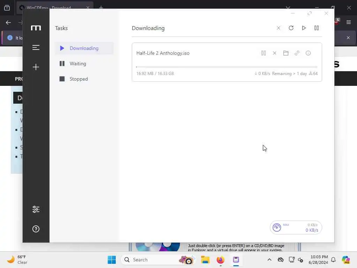This screenshot has width=357, height=268.
Task: Dismiss the Firefox notification bar
Action: coord(348,38)
